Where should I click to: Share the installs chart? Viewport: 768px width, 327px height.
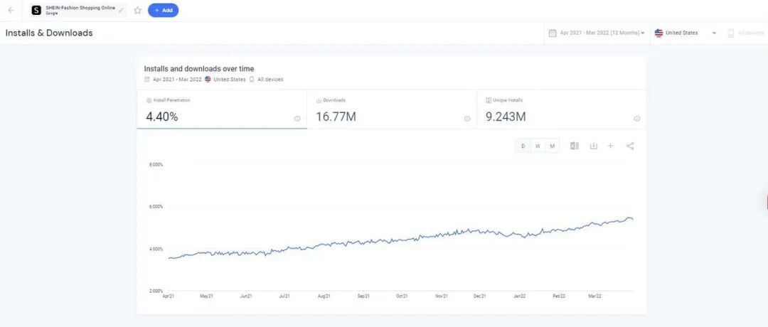[x=630, y=146]
